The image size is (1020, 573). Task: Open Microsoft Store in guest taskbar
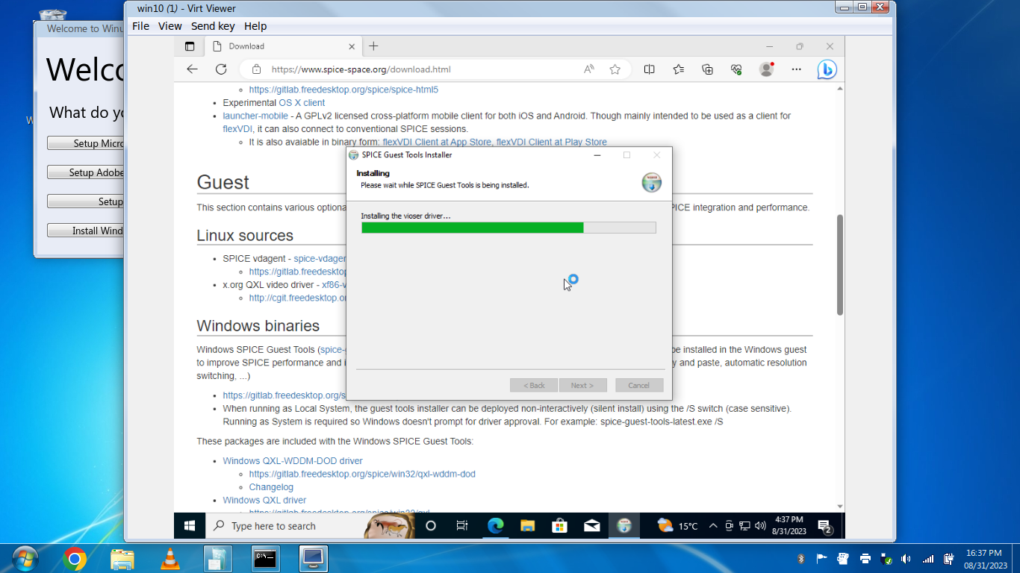[559, 526]
